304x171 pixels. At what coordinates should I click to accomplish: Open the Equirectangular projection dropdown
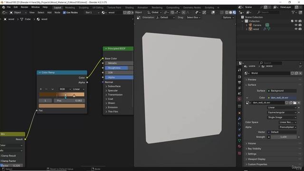282,113
